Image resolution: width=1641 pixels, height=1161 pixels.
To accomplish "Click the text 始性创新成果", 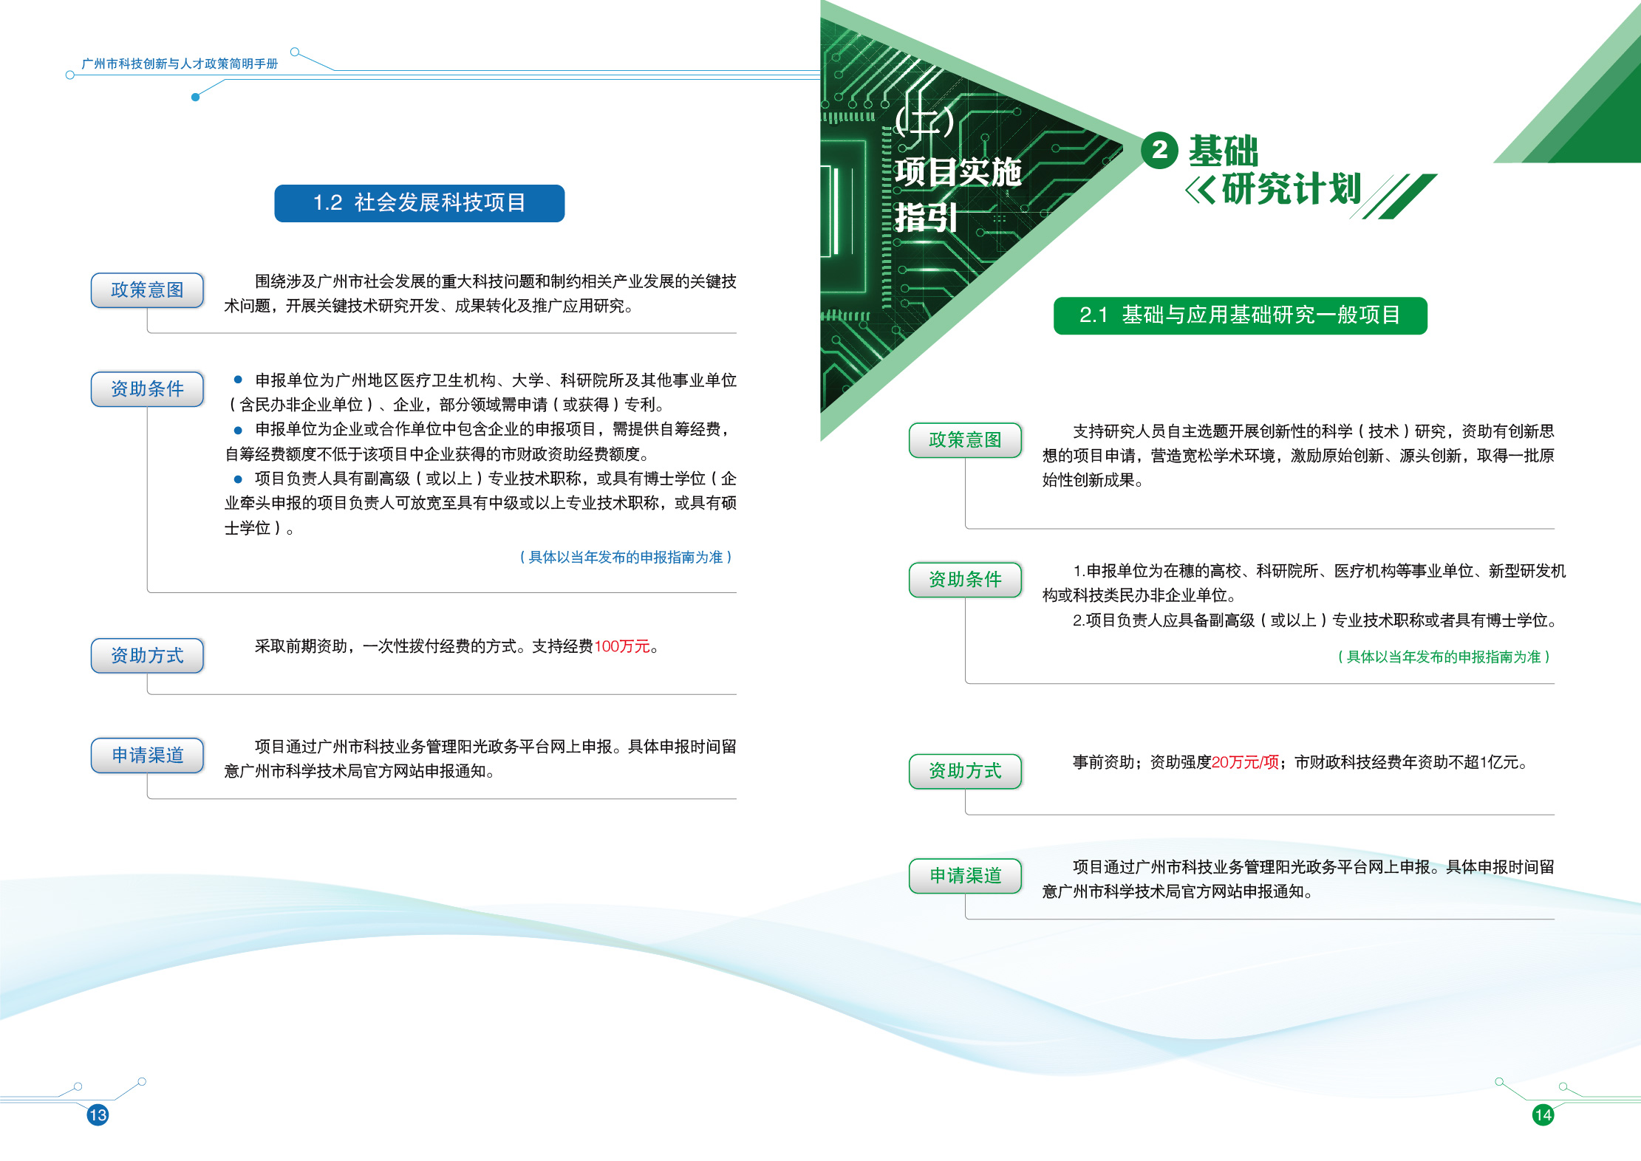I will click(x=1093, y=480).
